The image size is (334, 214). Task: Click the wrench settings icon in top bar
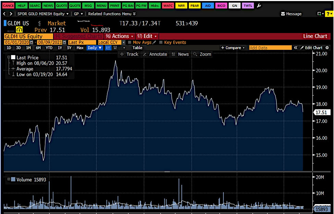[x=259, y=6]
